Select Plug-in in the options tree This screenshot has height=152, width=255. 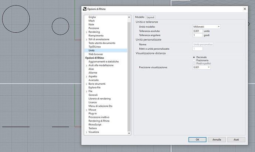[x=92, y=114]
